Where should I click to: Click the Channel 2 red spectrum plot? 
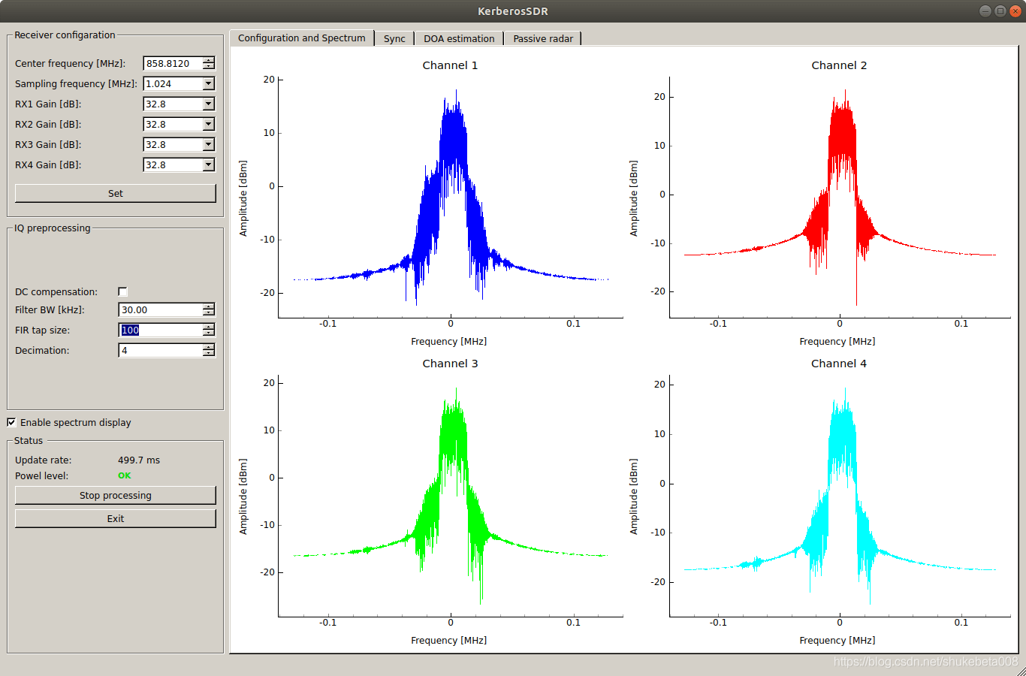coord(840,197)
